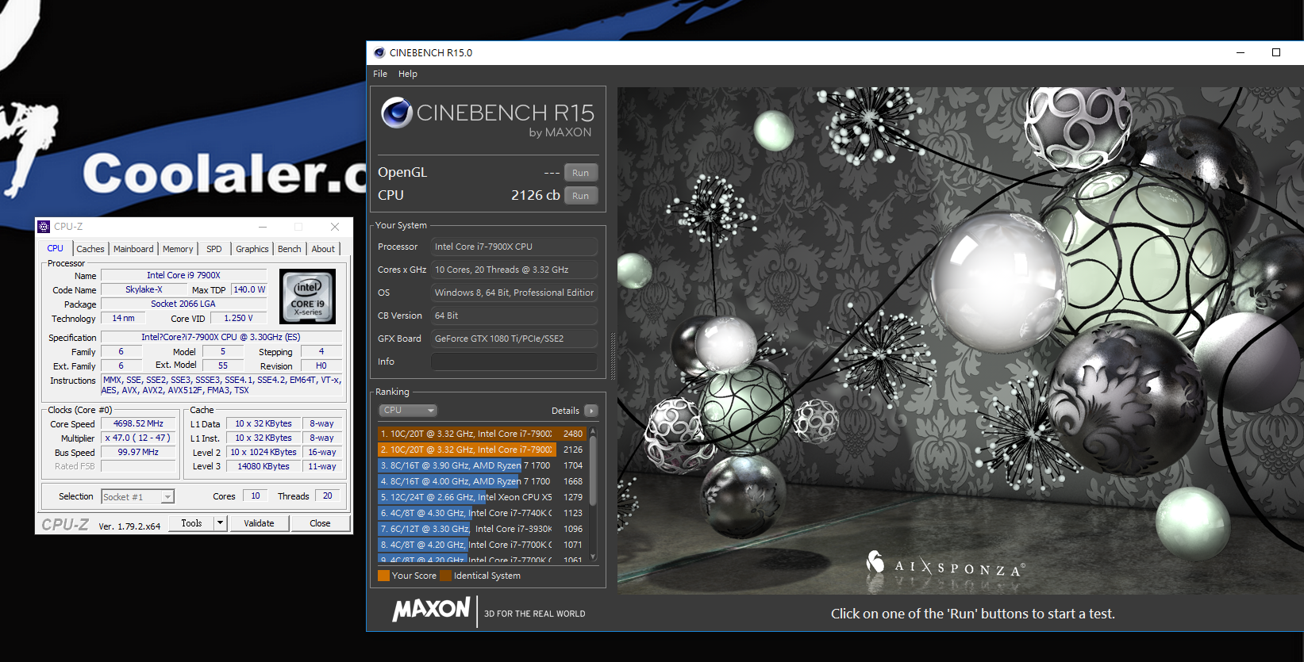Click the MAXON logo at bottom

(431, 609)
